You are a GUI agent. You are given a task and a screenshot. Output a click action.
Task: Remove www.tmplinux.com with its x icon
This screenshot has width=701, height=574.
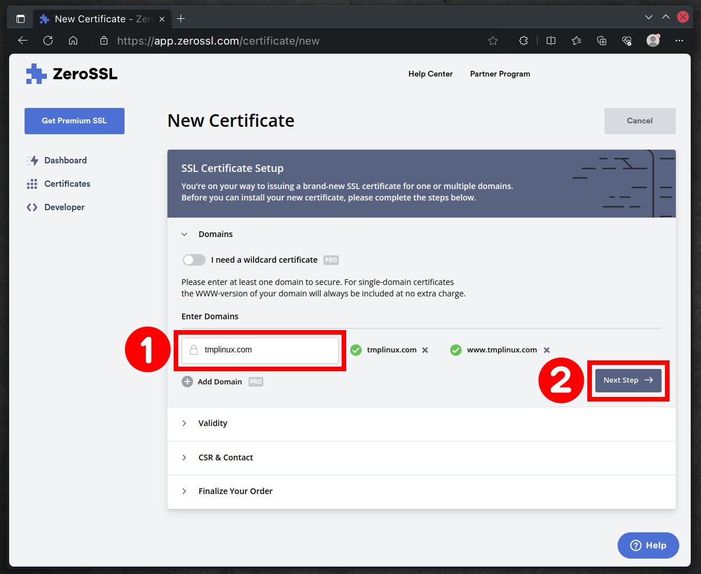pyautogui.click(x=547, y=350)
